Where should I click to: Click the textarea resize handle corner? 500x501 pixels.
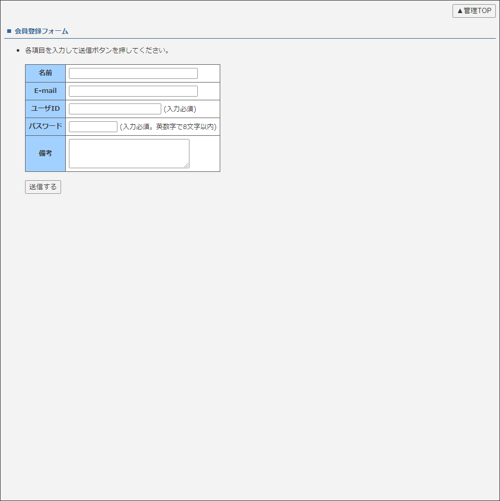(187, 166)
